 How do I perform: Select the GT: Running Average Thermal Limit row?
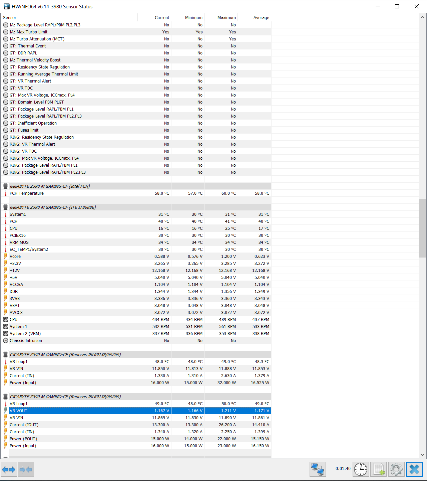pyautogui.click(x=136, y=74)
